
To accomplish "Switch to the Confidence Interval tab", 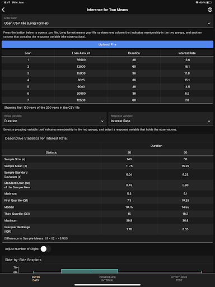I will [107, 279].
